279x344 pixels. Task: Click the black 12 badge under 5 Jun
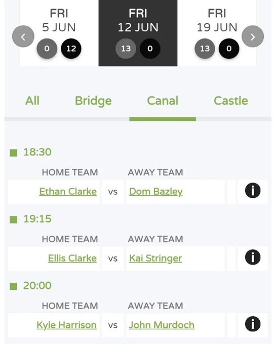[71, 49]
